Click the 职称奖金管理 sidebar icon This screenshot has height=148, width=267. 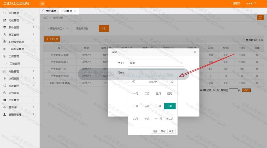point(5,42)
